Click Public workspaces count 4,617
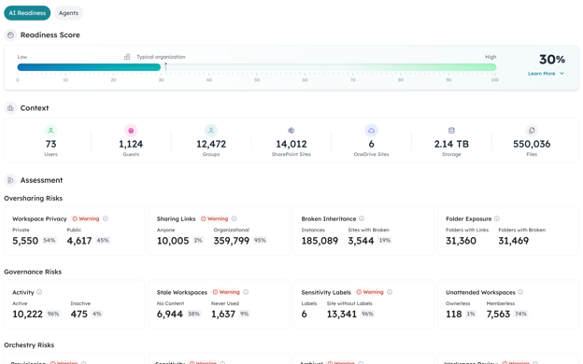This screenshot has width=583, height=364. pos(79,241)
